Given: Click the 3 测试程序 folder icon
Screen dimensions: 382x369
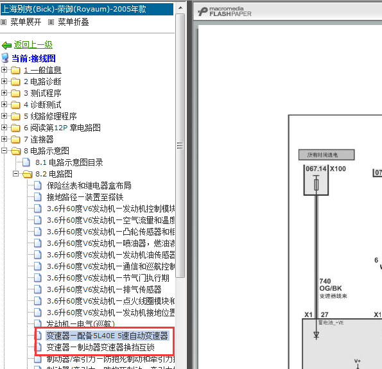Looking at the screenshot, I should [x=15, y=93].
